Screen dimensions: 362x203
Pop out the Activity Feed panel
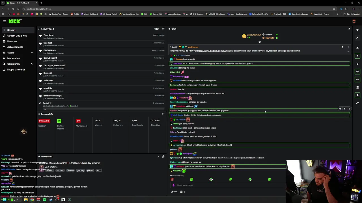click(x=163, y=29)
